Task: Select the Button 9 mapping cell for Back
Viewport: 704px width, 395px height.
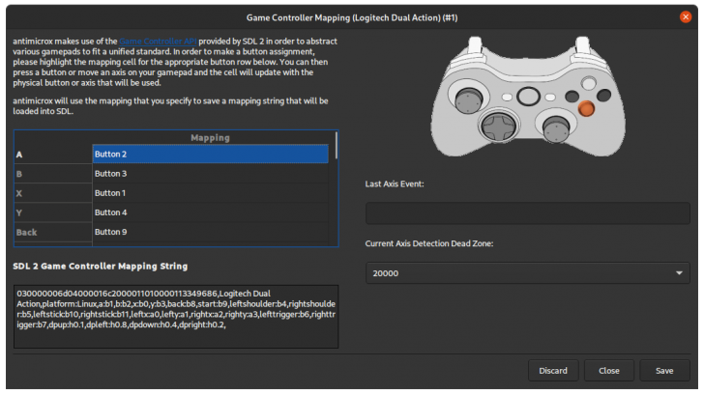Action: [210, 232]
